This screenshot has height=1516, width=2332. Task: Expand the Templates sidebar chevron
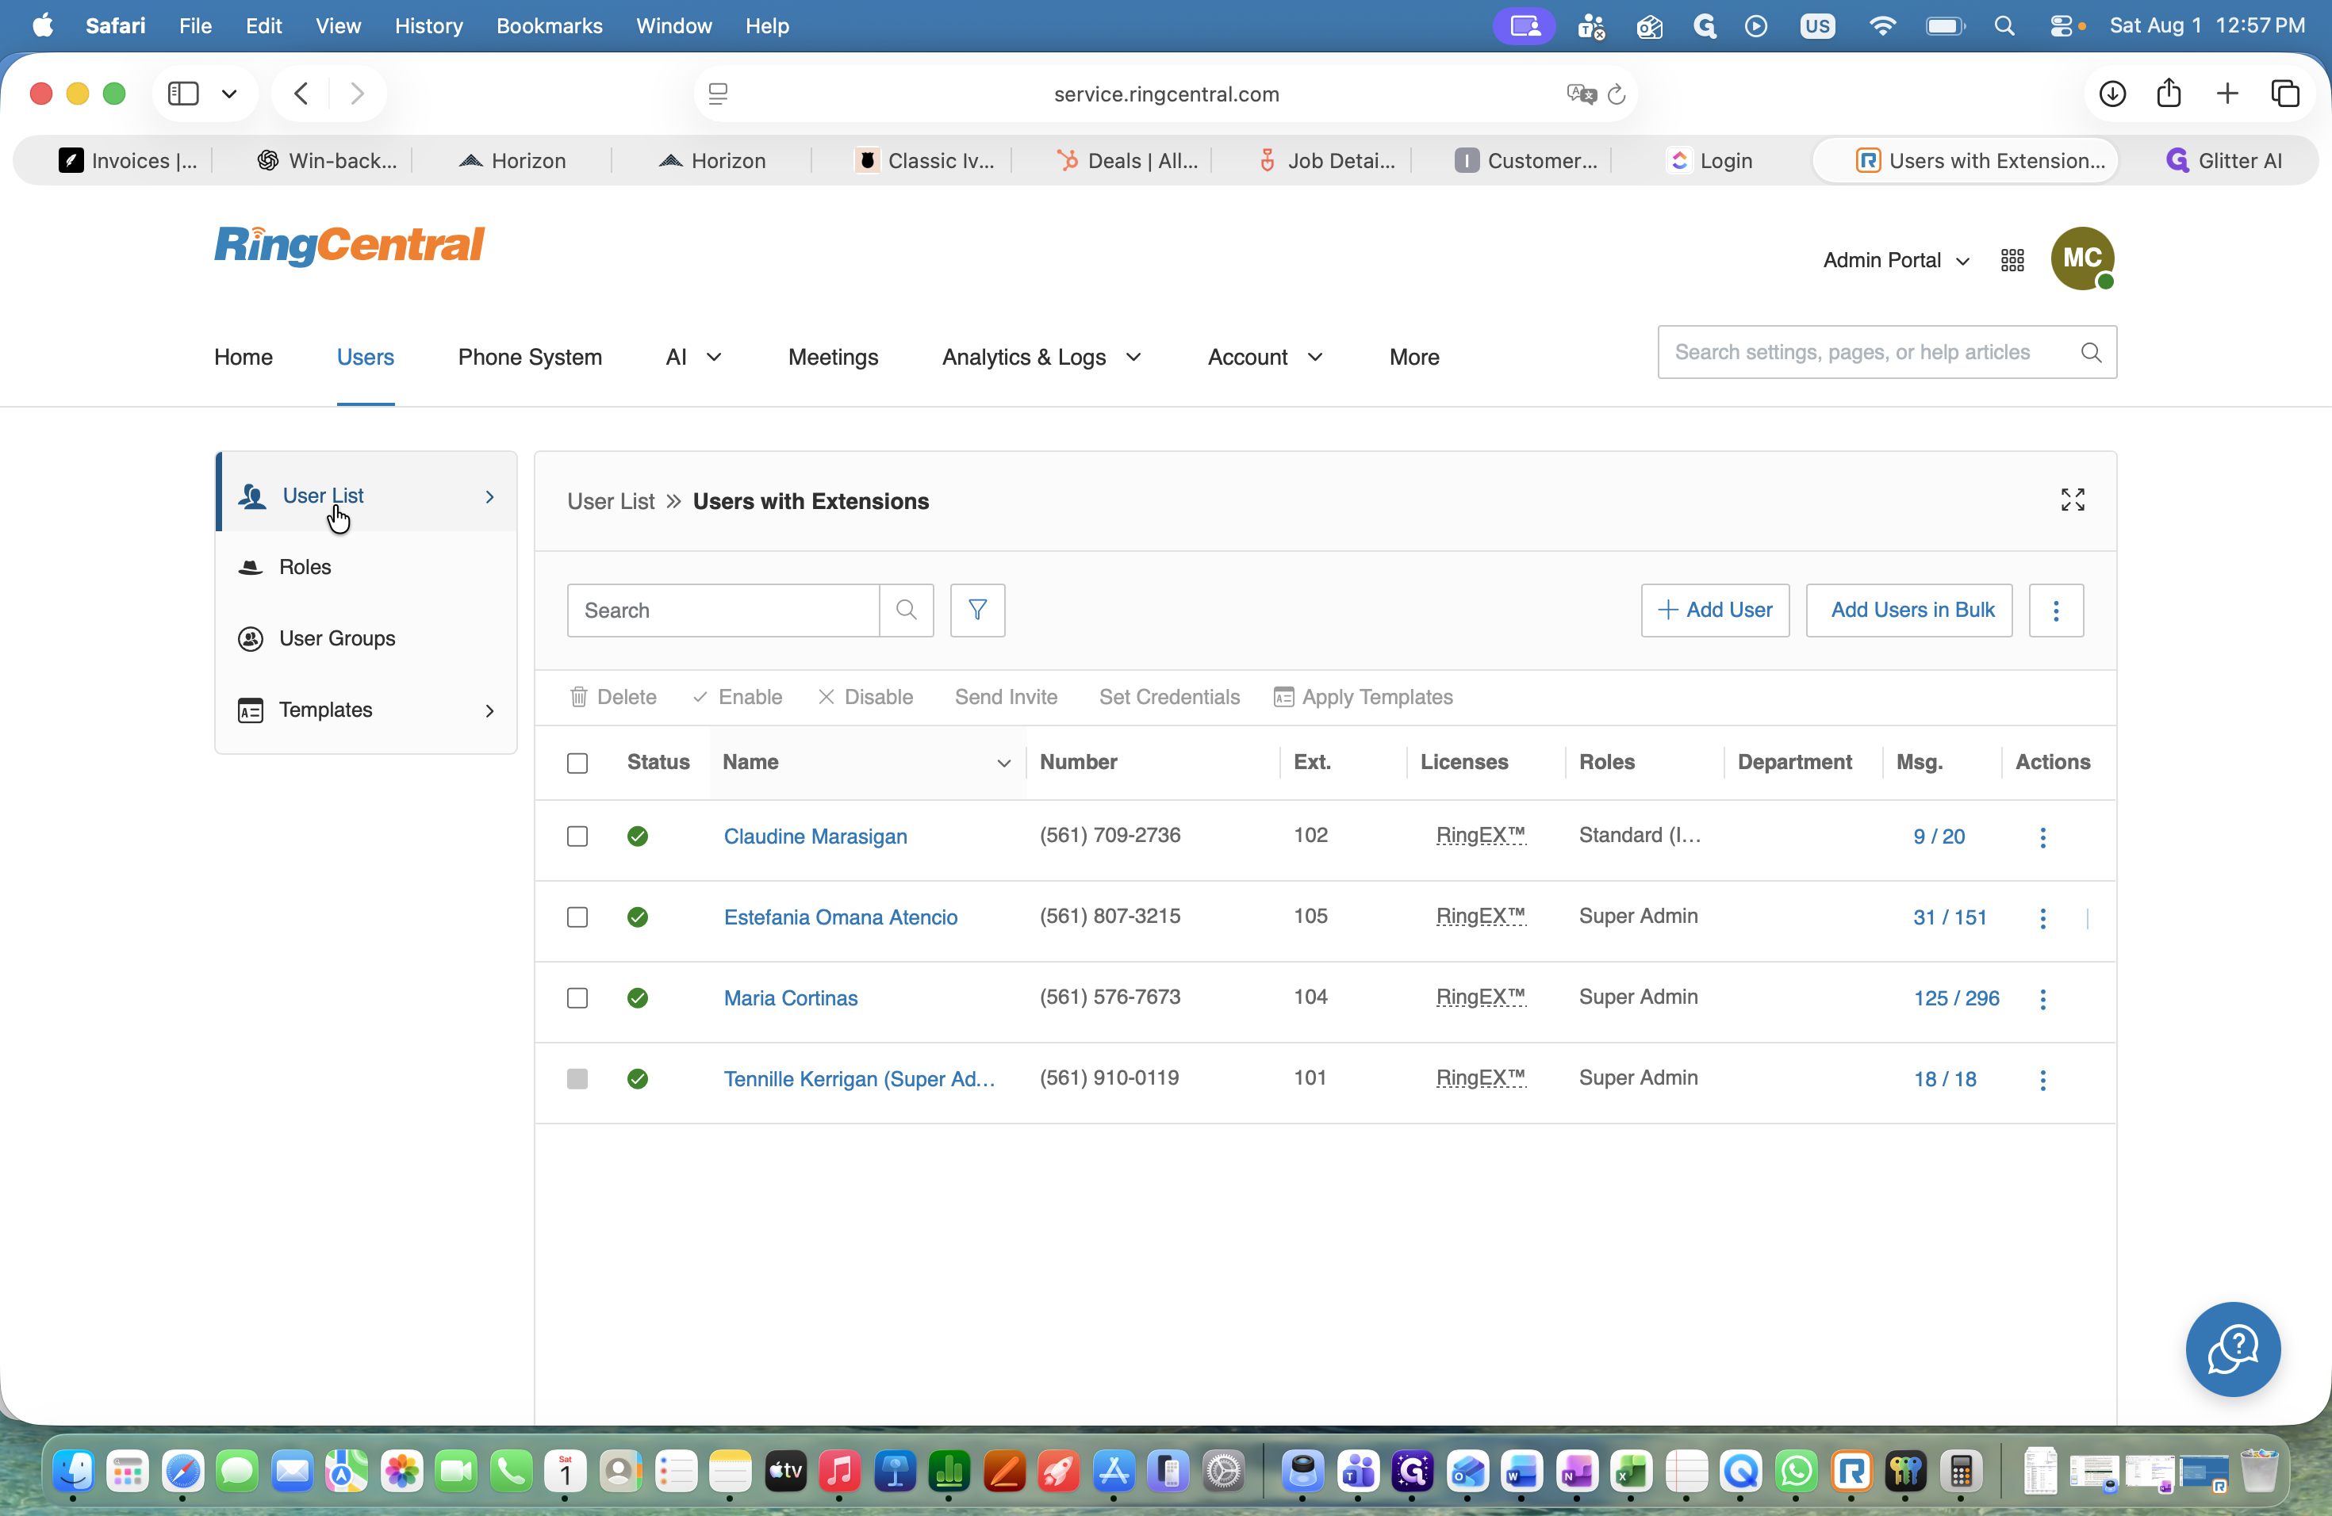pos(490,711)
